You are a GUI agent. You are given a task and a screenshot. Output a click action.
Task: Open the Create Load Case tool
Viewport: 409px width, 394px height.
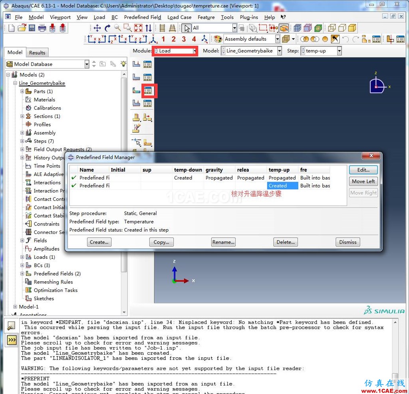tap(136, 104)
